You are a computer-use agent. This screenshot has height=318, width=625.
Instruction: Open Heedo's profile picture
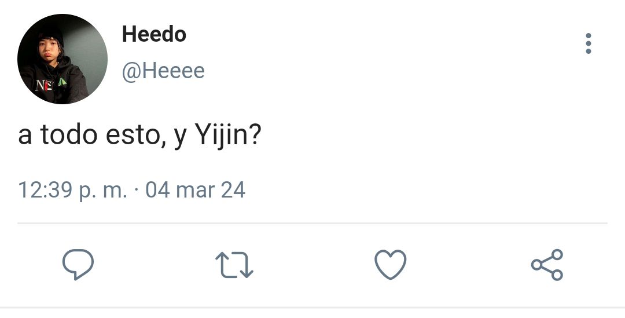(x=62, y=59)
